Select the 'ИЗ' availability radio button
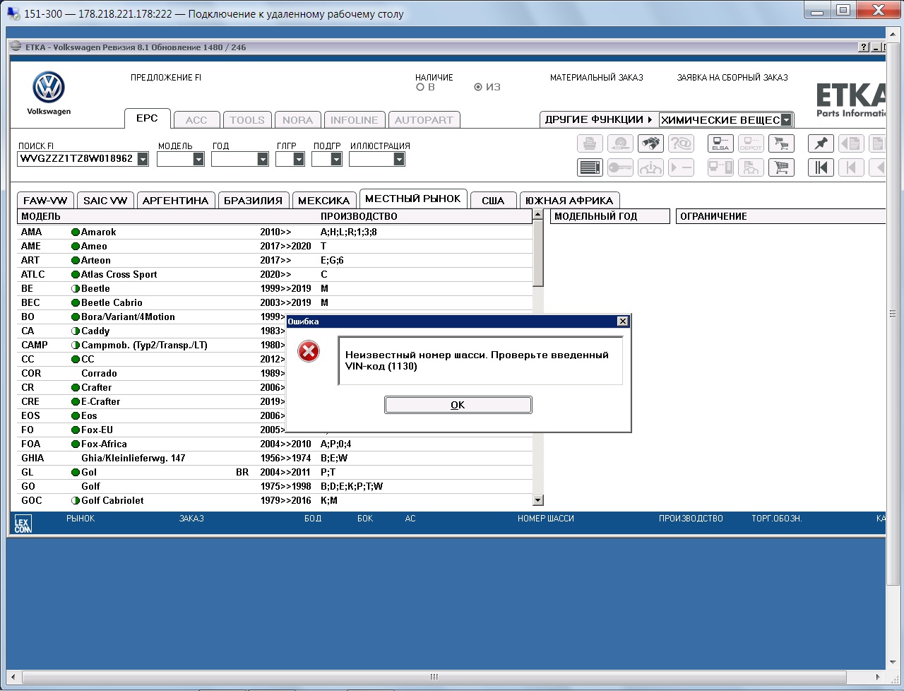 point(478,87)
